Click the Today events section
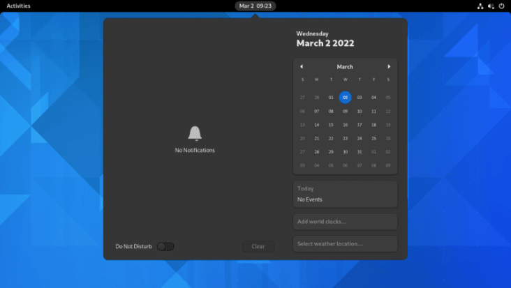511x288 pixels. click(345, 194)
